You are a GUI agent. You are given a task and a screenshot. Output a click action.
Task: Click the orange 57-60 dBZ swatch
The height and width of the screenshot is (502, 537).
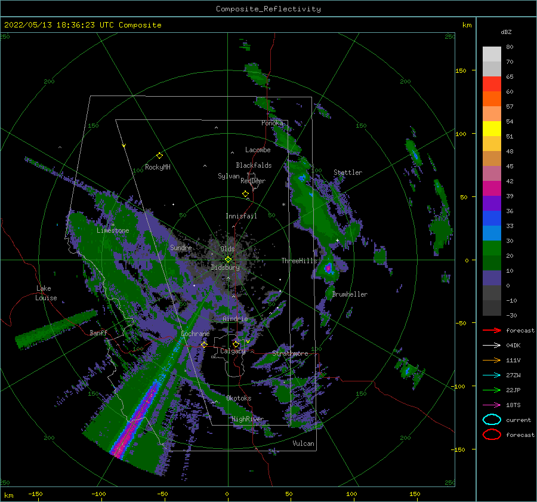click(492, 99)
